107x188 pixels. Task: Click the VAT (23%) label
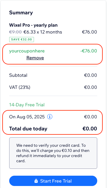pos(20,87)
